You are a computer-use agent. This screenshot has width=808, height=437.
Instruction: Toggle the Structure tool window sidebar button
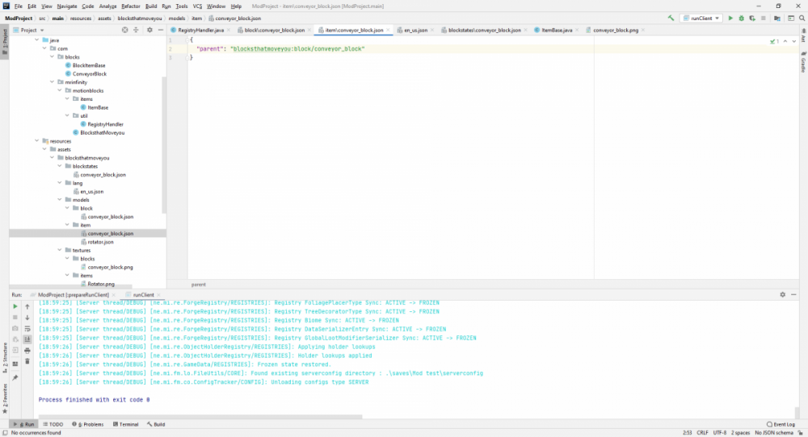pyautogui.click(x=5, y=358)
